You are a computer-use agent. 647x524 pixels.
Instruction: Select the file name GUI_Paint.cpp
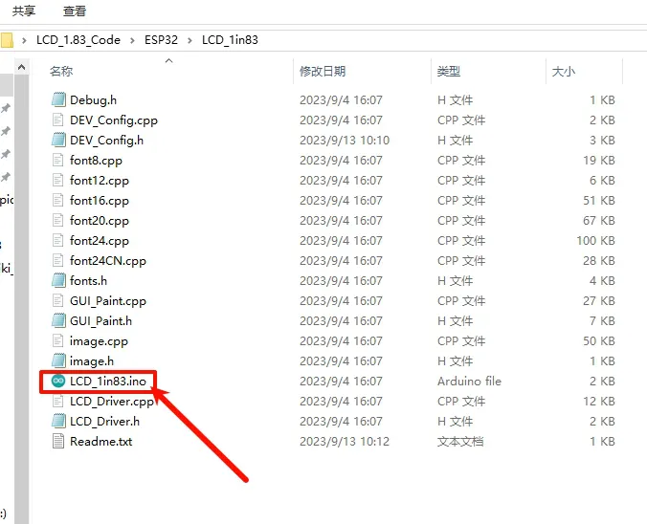coord(108,301)
